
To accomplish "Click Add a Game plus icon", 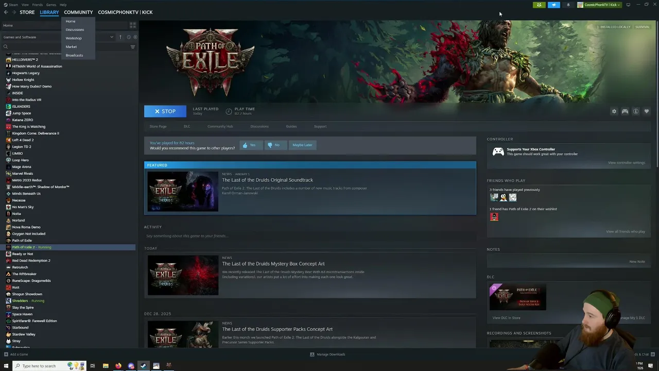I will 6,355.
